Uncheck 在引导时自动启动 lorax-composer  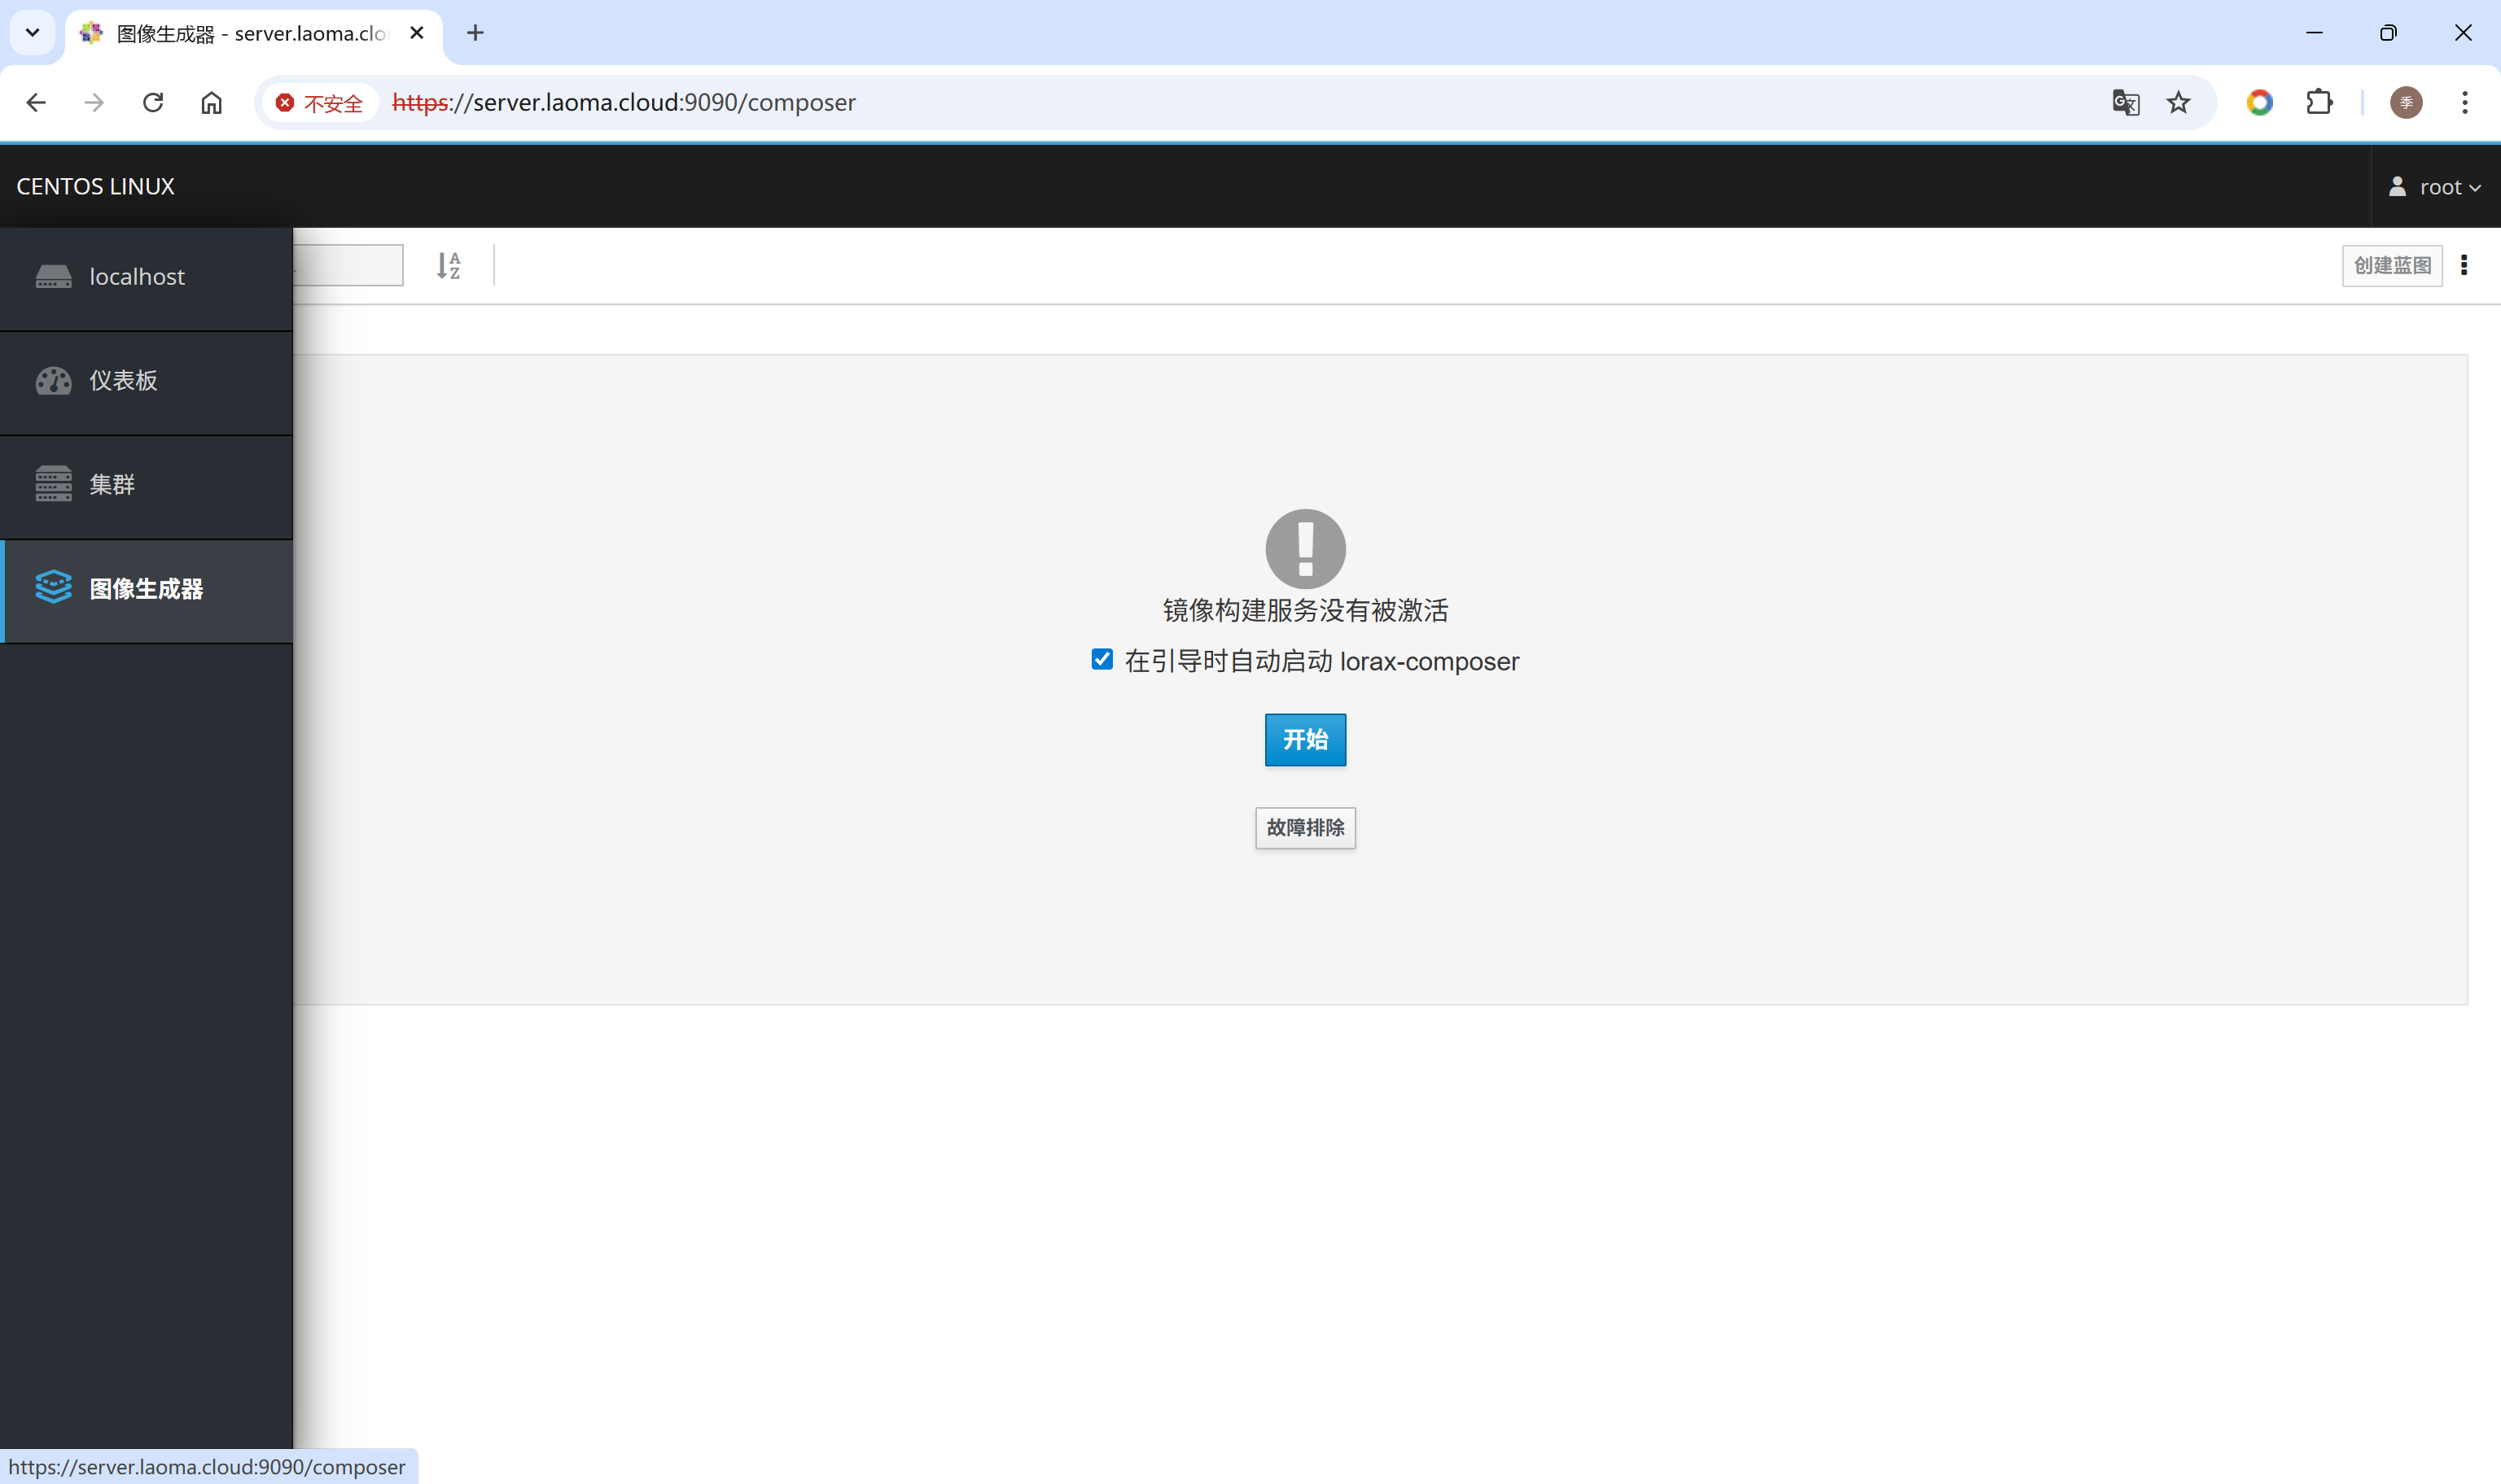1101,659
